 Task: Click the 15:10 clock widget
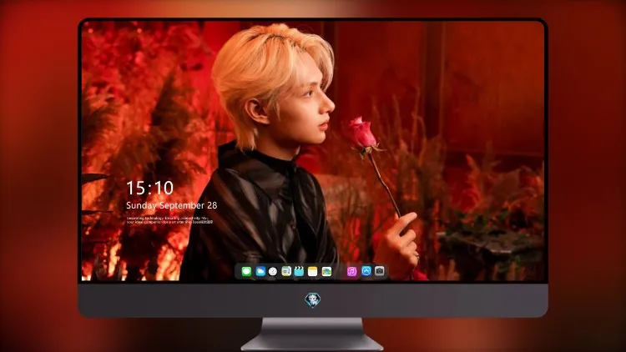click(x=149, y=188)
